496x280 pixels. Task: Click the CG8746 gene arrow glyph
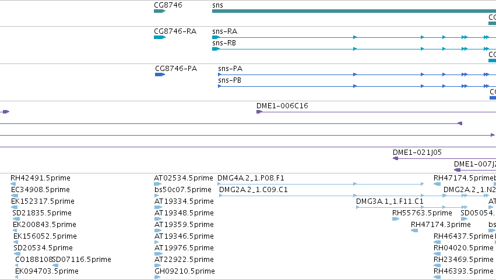[160, 11]
